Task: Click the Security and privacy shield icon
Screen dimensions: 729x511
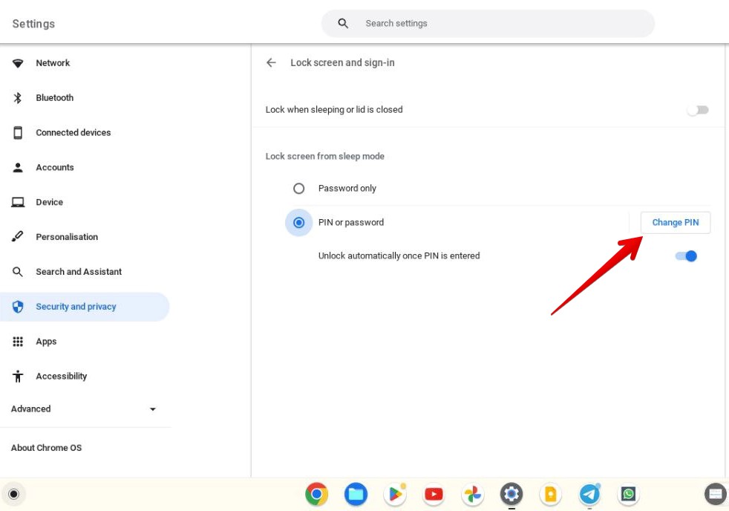Action: [18, 306]
